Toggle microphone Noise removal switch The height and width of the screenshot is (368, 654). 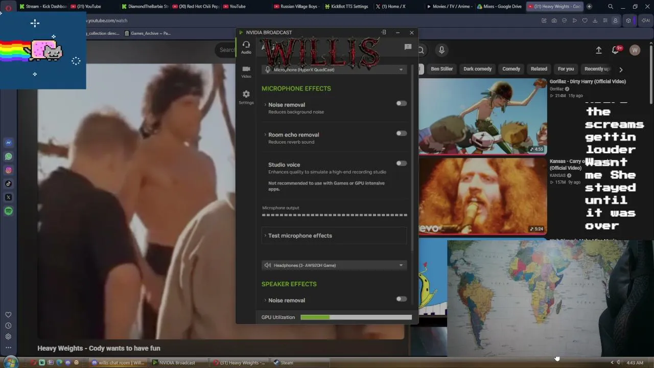[x=402, y=103]
